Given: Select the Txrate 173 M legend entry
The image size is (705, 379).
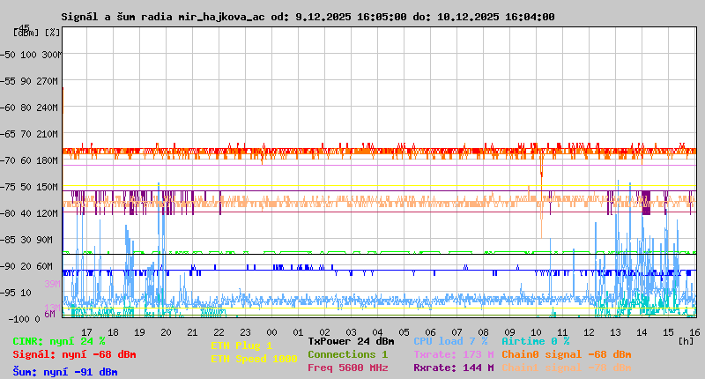Looking at the screenshot, I should [x=453, y=354].
